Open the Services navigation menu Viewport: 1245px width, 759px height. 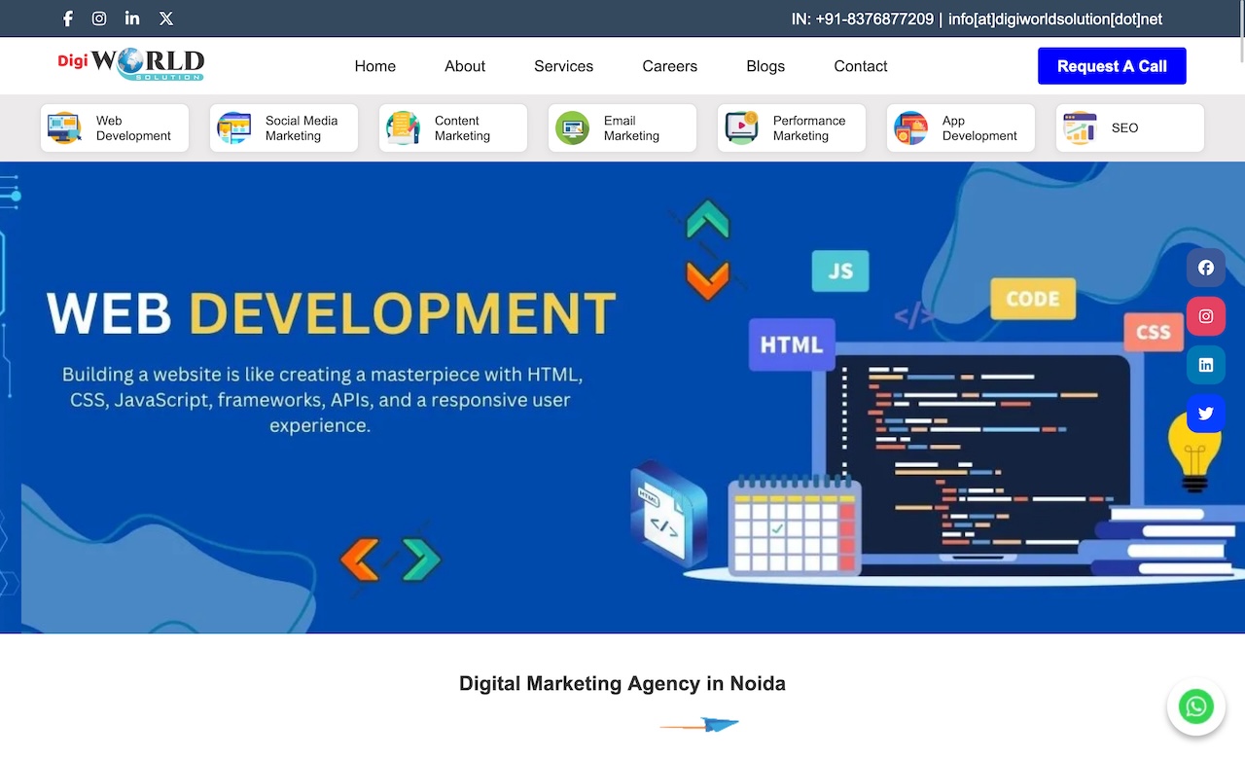point(563,66)
